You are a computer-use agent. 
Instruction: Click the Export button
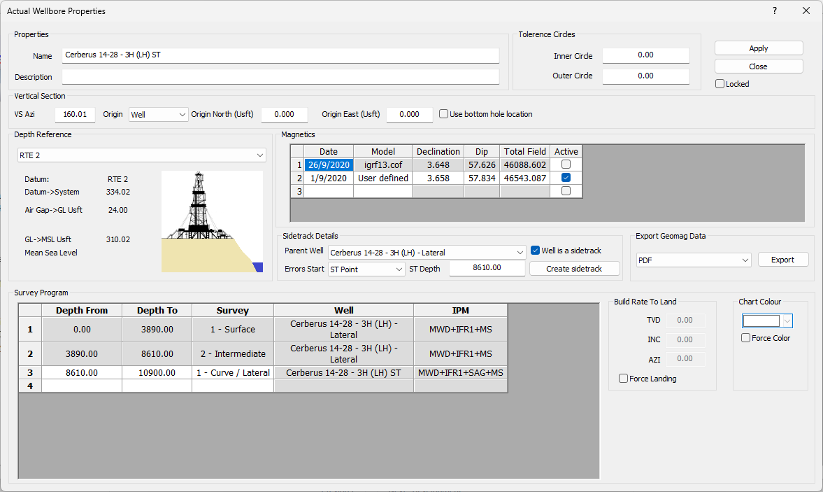pos(782,260)
